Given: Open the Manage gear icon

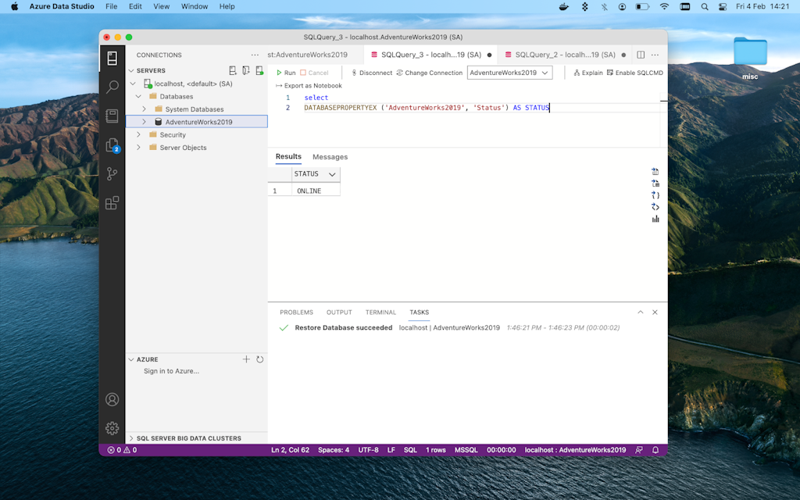Looking at the screenshot, I should 112,428.
